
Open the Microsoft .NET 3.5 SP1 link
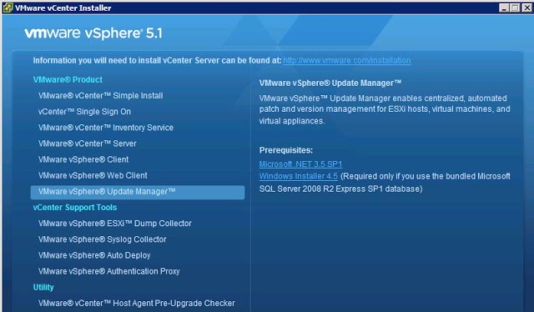(x=300, y=164)
